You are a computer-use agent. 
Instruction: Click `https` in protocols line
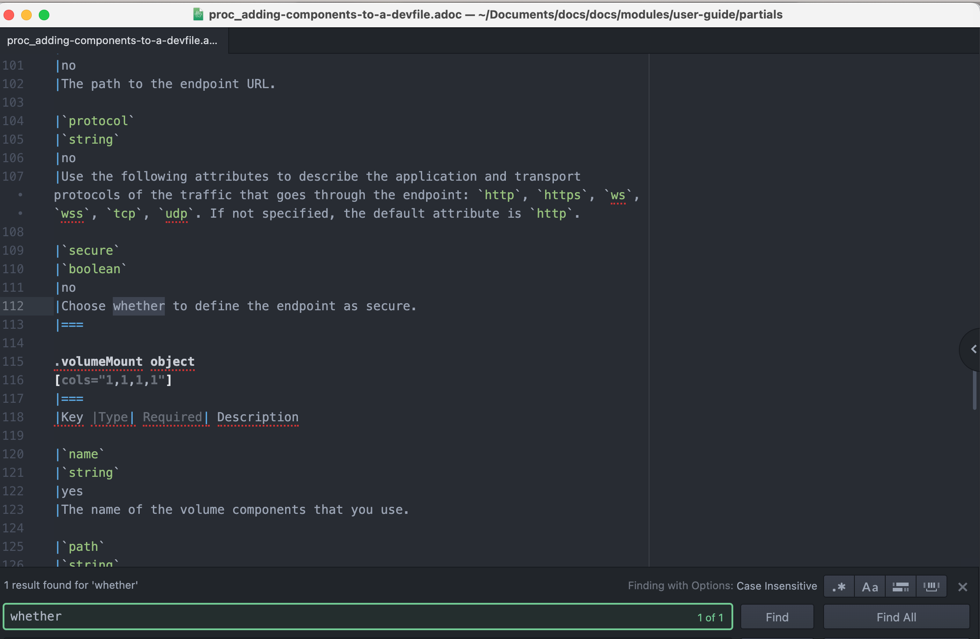(562, 195)
